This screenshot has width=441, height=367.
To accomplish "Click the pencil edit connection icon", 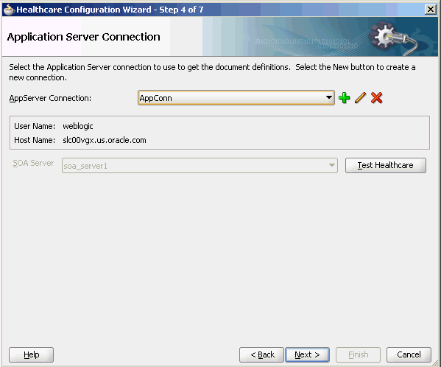I will pos(360,98).
